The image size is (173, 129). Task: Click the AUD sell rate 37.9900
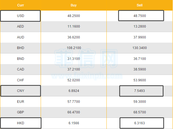pos(140,37)
